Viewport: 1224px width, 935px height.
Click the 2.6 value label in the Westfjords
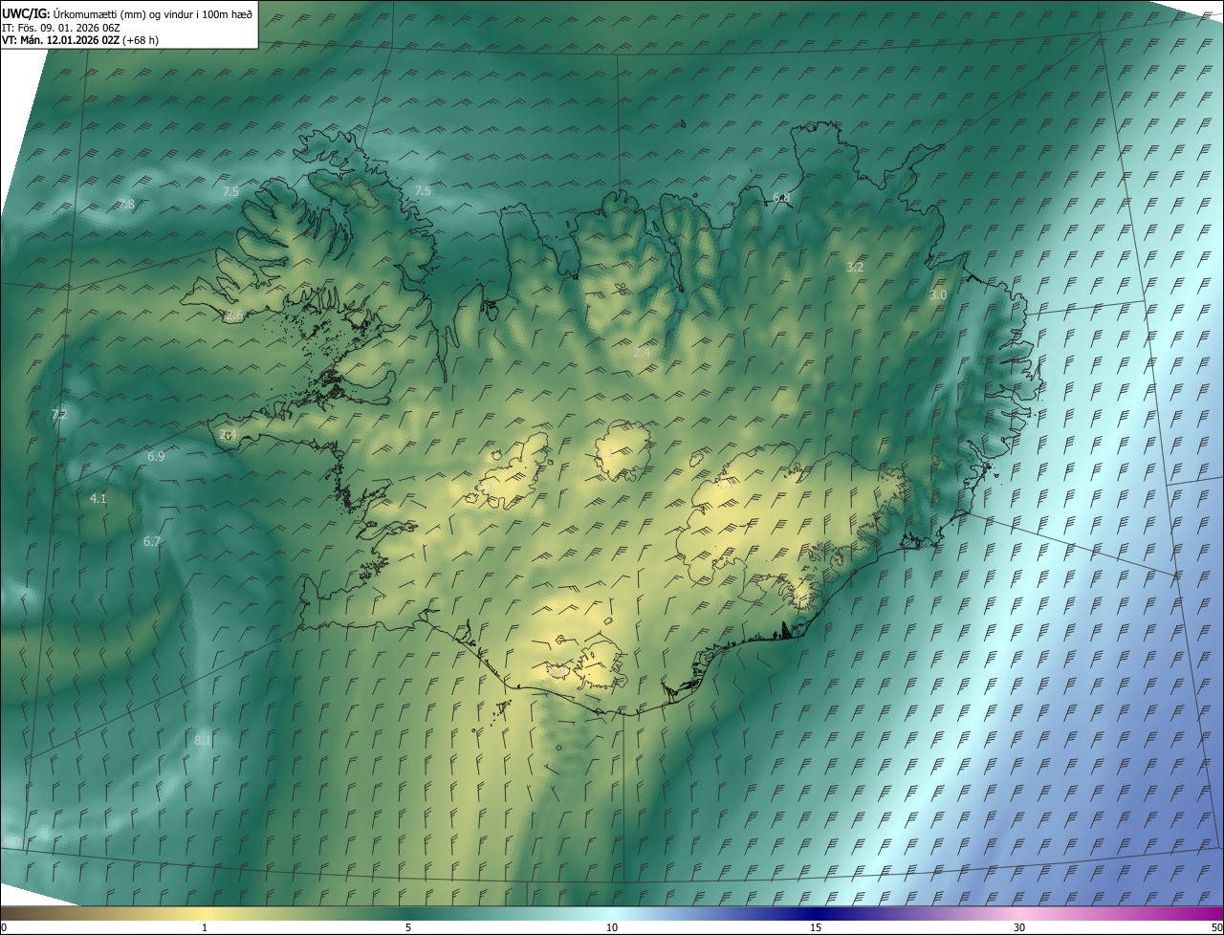[234, 315]
